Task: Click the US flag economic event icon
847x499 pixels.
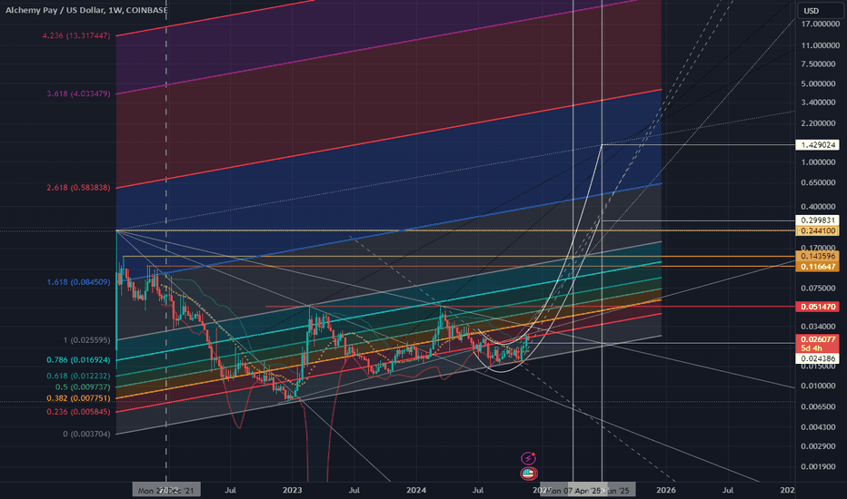Action: click(x=528, y=474)
